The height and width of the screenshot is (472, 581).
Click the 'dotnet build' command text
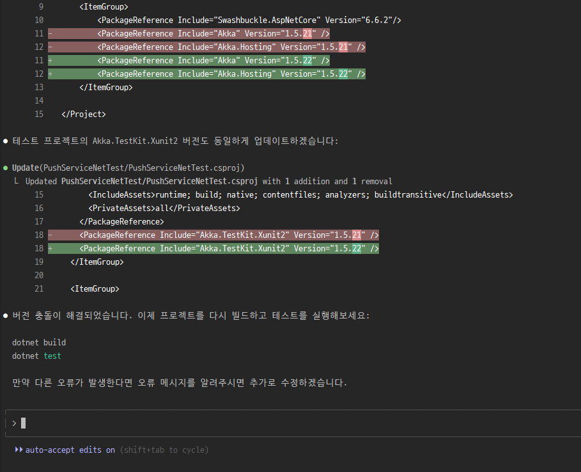click(38, 342)
